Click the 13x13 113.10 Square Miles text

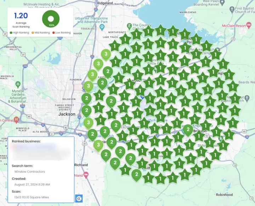(32, 197)
